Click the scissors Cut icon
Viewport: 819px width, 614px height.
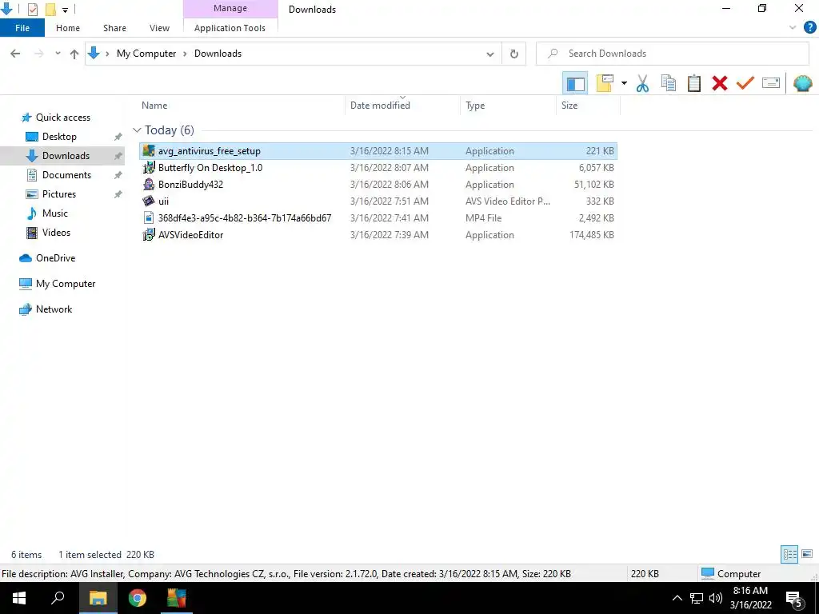coord(642,83)
